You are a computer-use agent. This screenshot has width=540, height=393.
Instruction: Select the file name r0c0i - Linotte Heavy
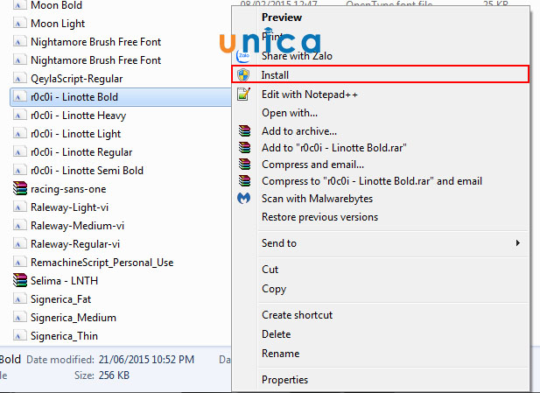79,116
